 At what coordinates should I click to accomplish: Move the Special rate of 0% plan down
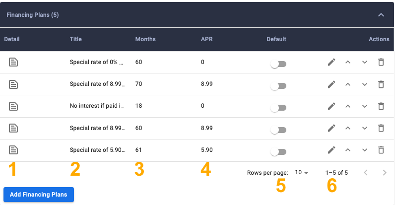click(364, 62)
